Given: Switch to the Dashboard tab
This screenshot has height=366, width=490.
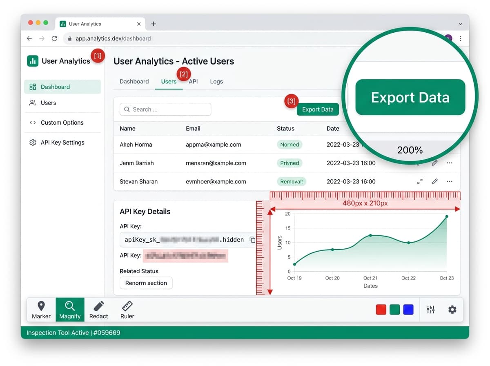Looking at the screenshot, I should point(134,81).
